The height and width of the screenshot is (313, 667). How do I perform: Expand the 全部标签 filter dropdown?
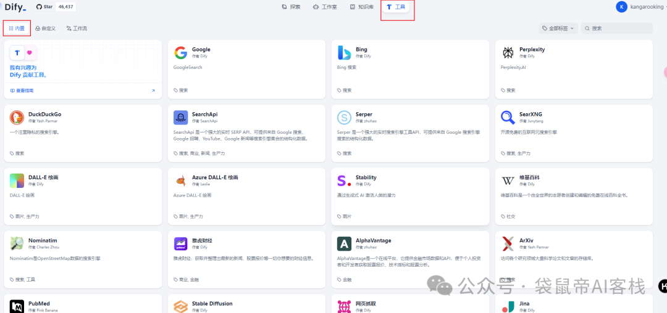558,28
